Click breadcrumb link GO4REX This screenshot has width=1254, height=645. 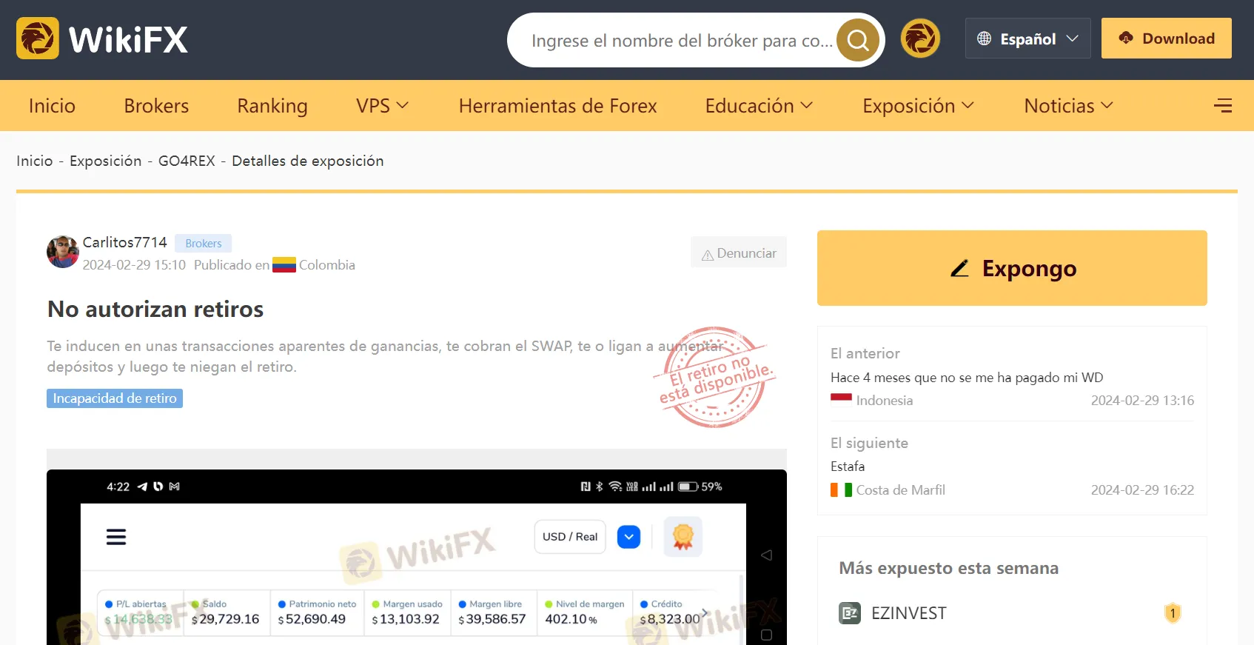[187, 161]
